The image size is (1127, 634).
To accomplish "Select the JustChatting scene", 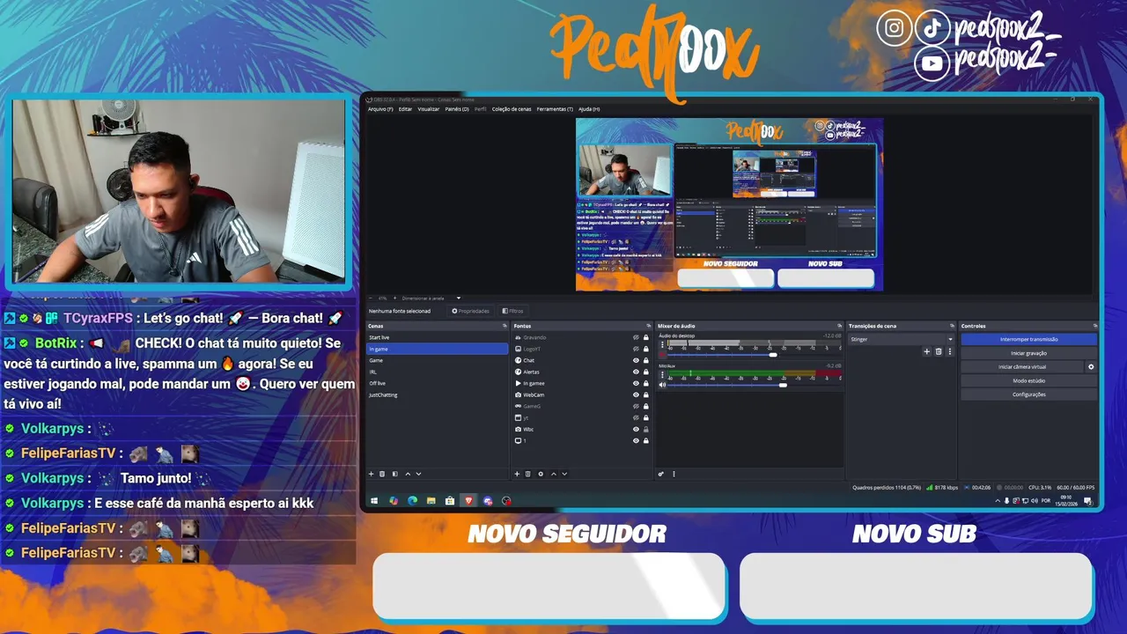I will coord(437,394).
